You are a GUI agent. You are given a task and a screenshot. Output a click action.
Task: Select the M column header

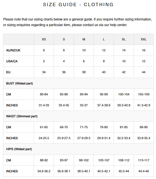84,39
